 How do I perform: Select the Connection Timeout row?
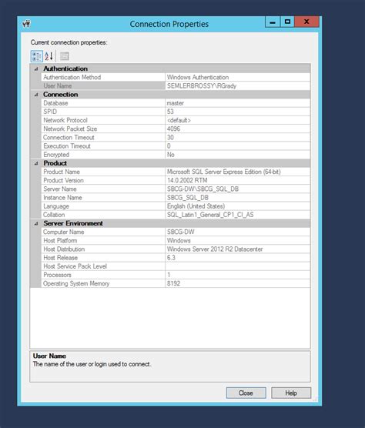pyautogui.click(x=176, y=137)
